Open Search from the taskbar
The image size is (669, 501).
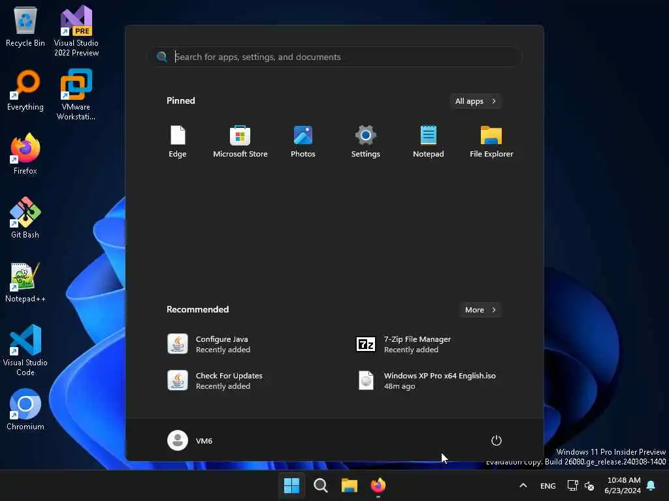click(320, 485)
